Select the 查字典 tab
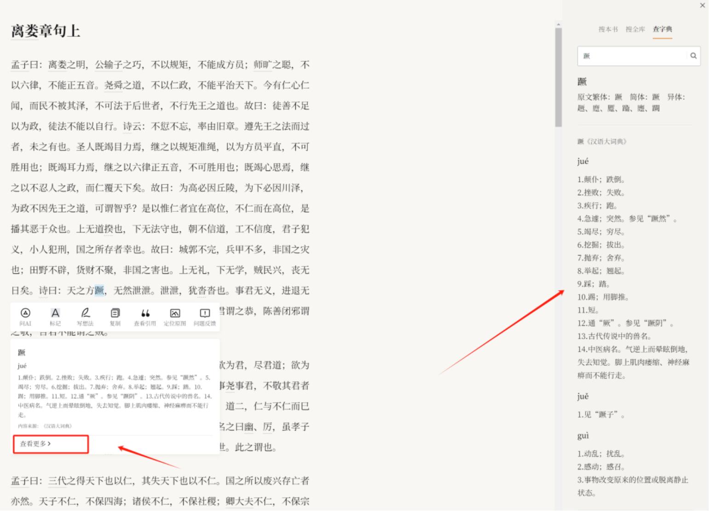This screenshot has width=709, height=511. pyautogui.click(x=662, y=29)
